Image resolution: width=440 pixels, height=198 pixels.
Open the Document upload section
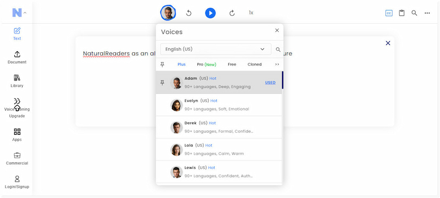pyautogui.click(x=17, y=58)
